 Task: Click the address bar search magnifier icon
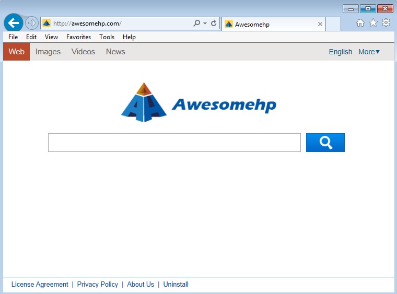click(196, 23)
